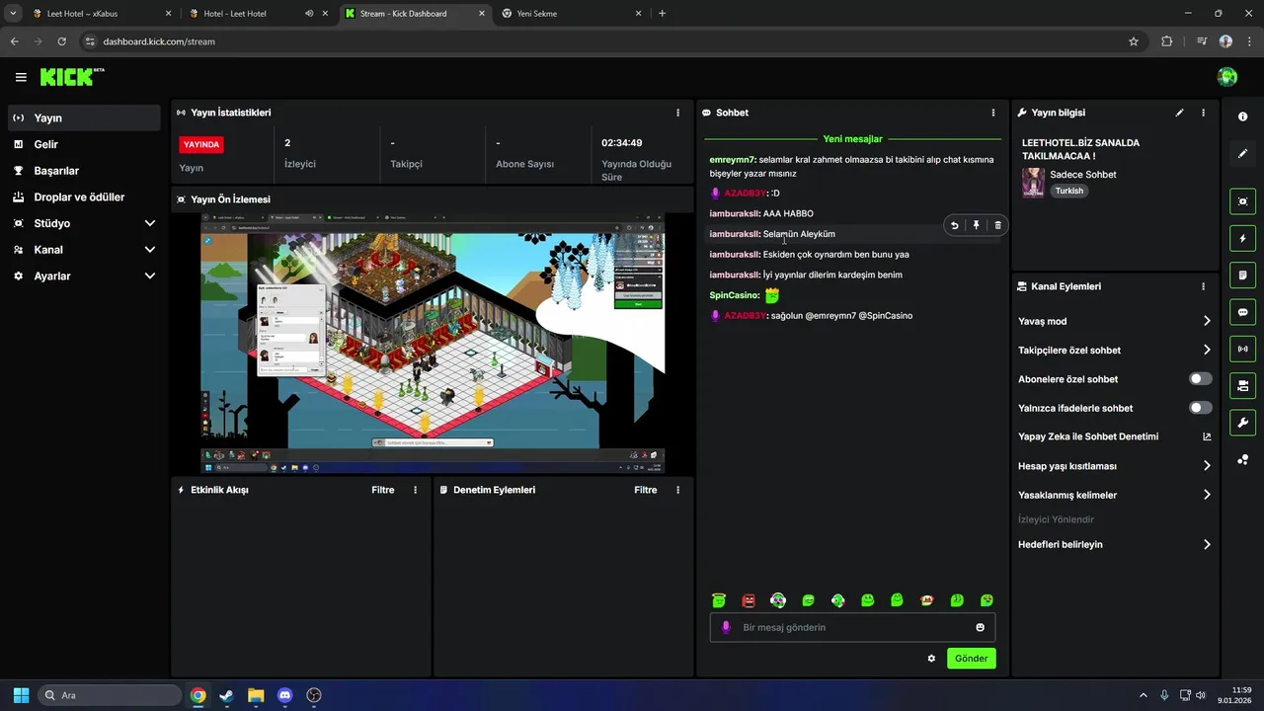Toggle the chat bubble icon in right sidebar

[x=1242, y=312]
